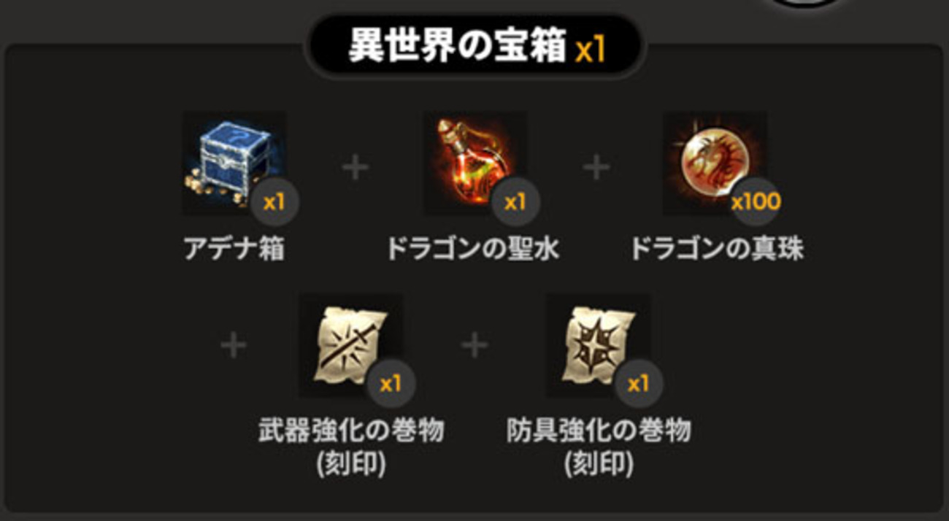Click the armor enhancement scroll icon
This screenshot has width=949, height=521.
(599, 346)
